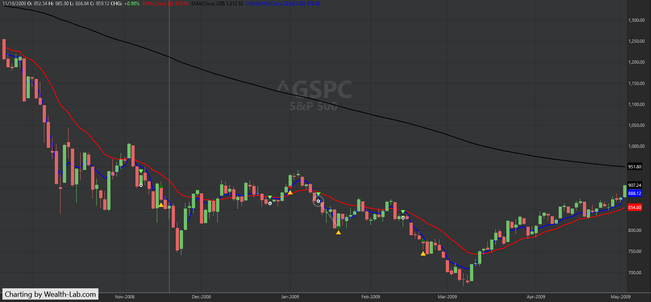This screenshot has height=302, width=651.
Task: Click the 907.24 last price tag
Action: tap(634, 185)
